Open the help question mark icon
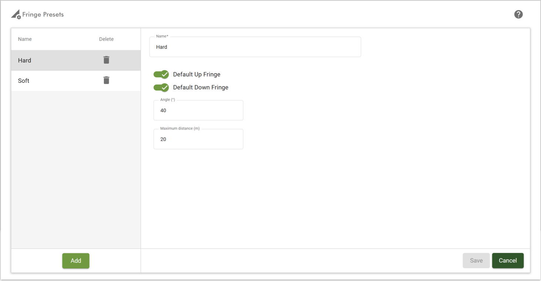 [x=518, y=14]
